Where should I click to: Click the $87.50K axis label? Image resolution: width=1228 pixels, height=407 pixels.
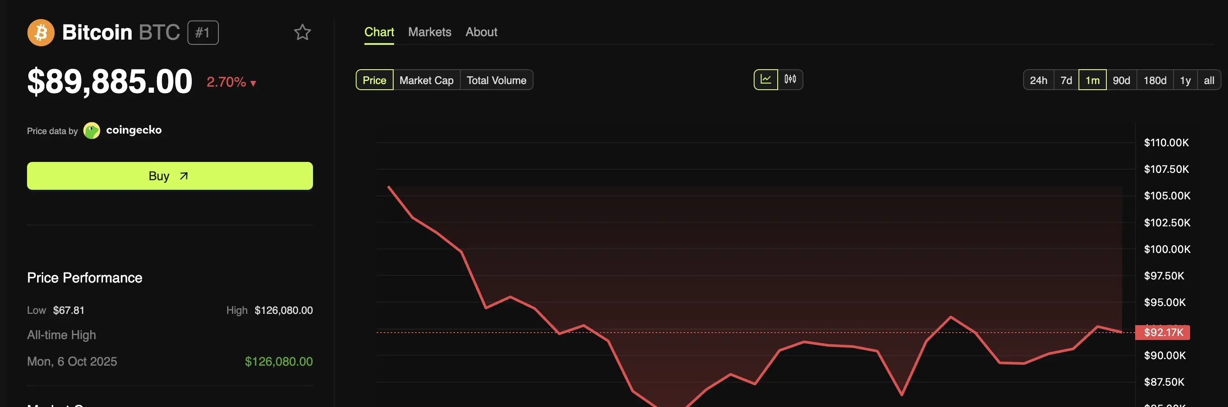1163,382
